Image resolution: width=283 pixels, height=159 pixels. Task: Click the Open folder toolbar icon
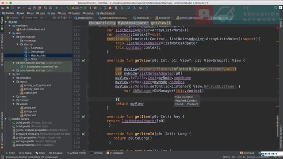3,8
